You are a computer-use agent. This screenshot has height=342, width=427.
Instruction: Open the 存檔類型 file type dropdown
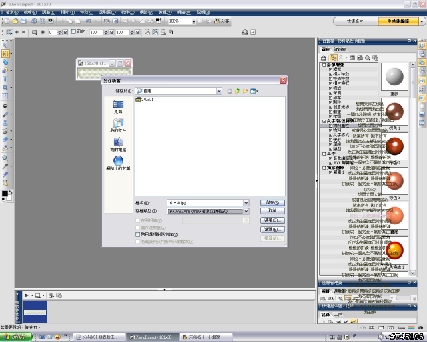click(x=246, y=211)
